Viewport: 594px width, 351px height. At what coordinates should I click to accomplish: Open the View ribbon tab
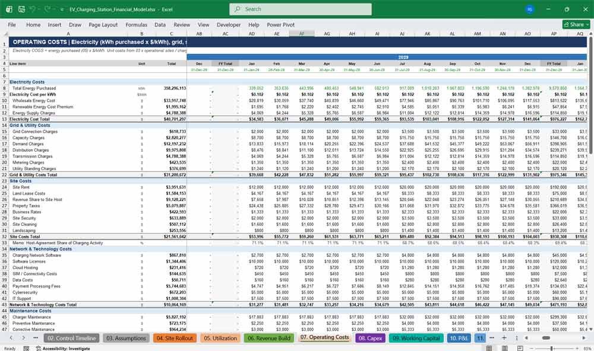[x=203, y=24]
